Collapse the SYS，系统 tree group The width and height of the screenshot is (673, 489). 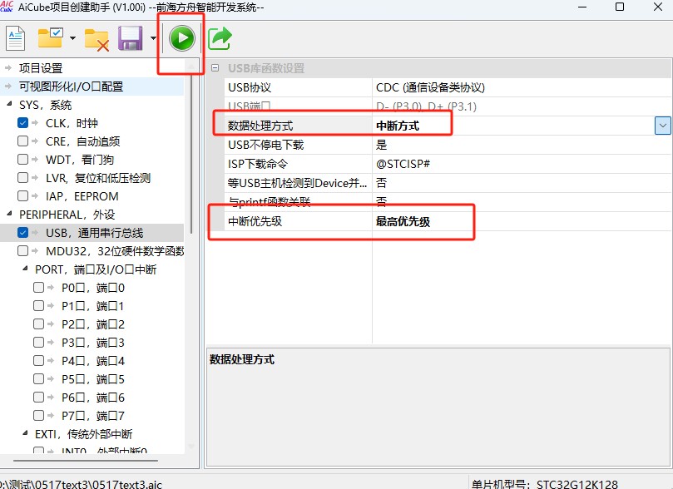9,104
